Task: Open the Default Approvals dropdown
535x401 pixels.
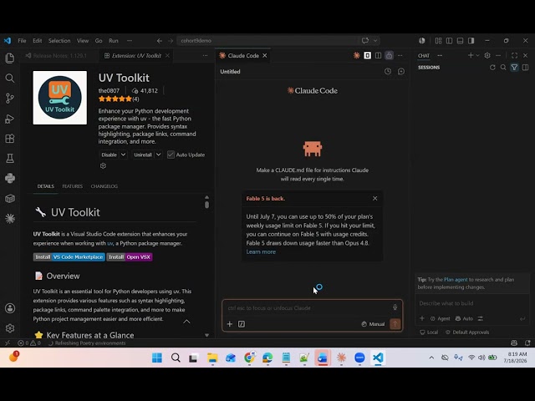Action: tap(467, 332)
